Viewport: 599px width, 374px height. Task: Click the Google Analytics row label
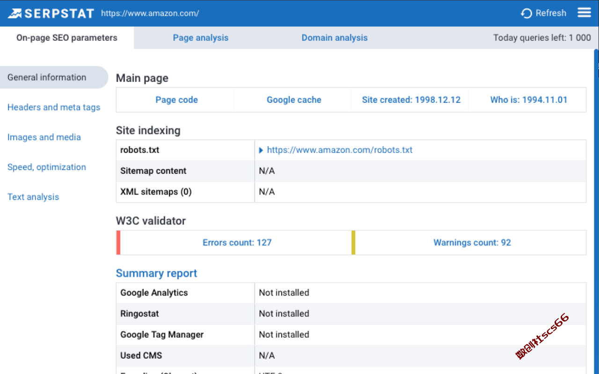[x=154, y=293]
